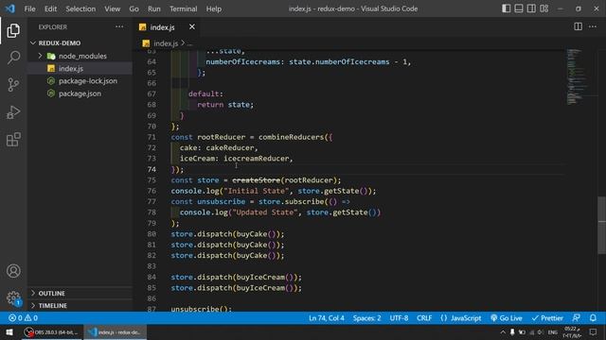
Task: Toggle the Primary Side Bar layout icon
Action: (506, 8)
